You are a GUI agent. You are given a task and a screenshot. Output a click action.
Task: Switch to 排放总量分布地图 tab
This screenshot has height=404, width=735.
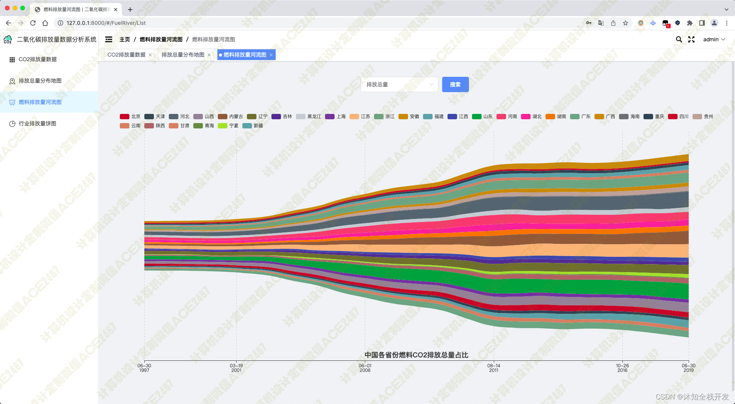[183, 55]
